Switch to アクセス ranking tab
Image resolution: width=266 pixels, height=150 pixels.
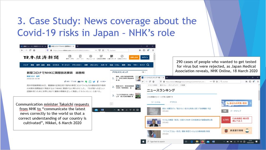[173, 102]
